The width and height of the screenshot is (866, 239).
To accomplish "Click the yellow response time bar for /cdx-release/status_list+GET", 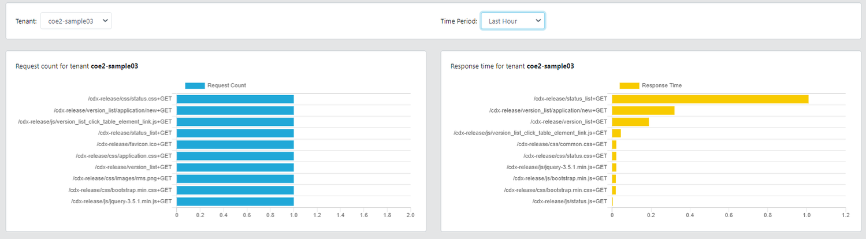I will [710, 99].
